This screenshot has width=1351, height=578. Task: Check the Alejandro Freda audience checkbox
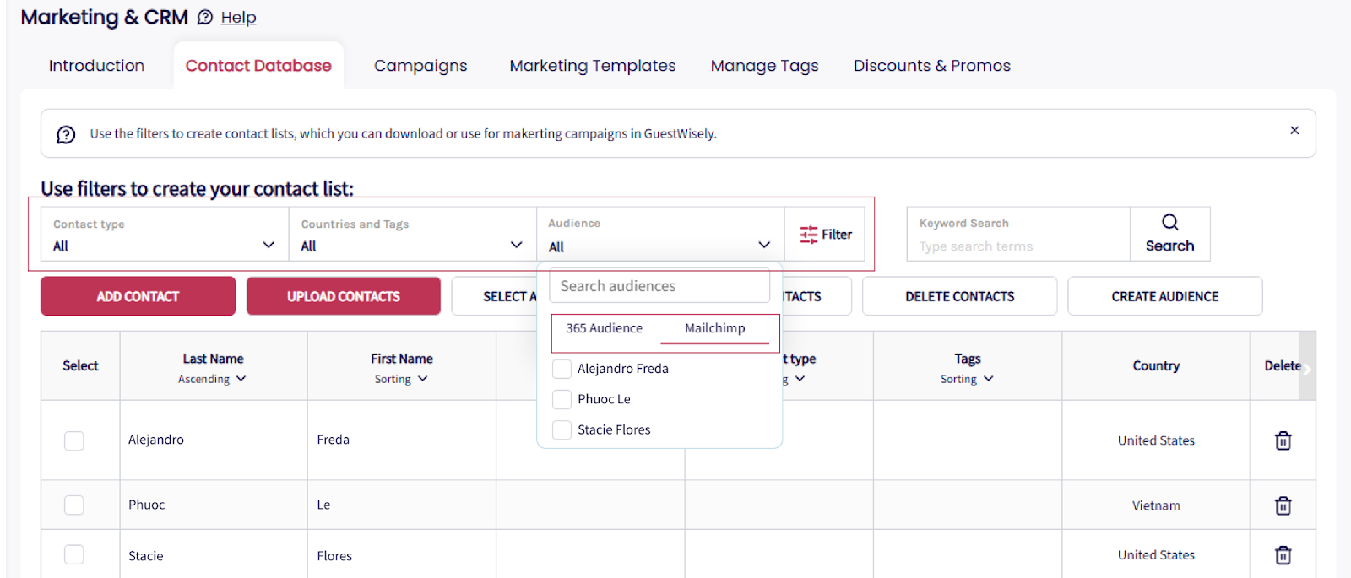click(562, 369)
